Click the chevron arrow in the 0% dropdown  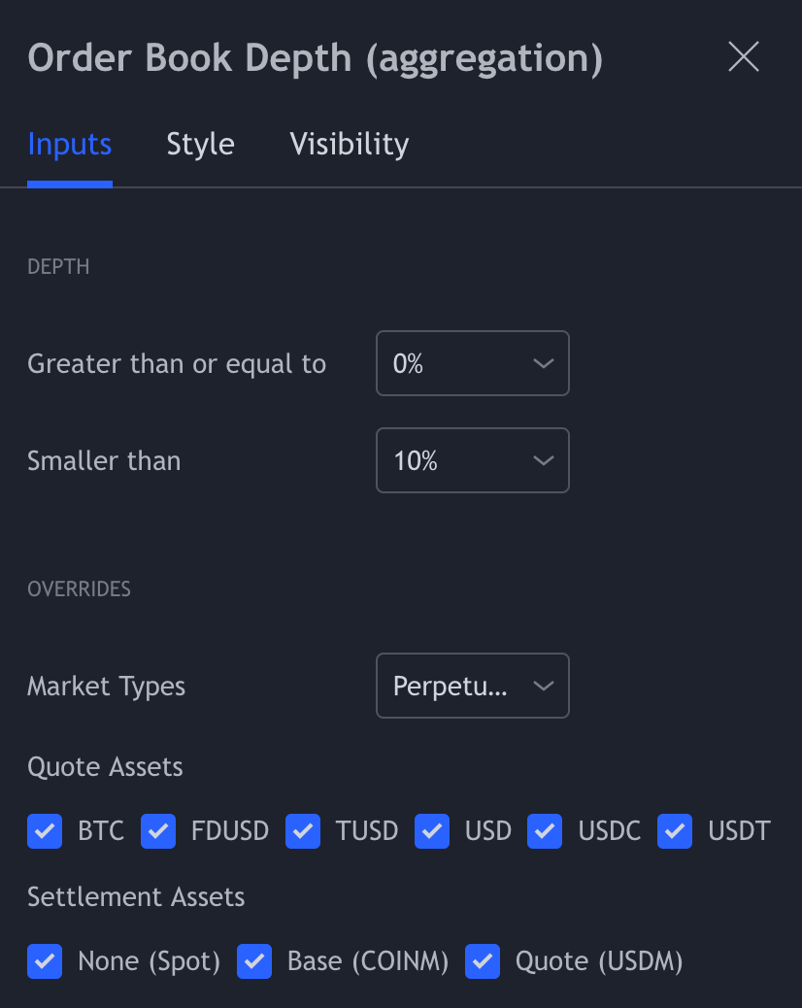tap(543, 364)
